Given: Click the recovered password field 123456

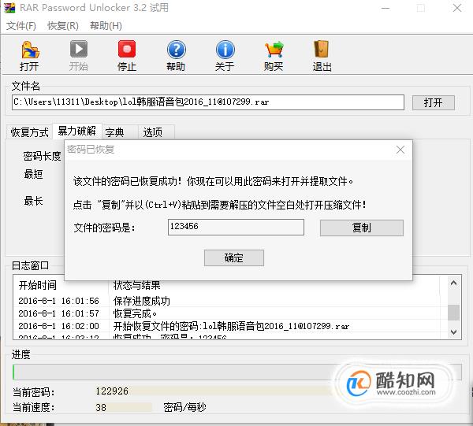Looking at the screenshot, I should tap(236, 227).
